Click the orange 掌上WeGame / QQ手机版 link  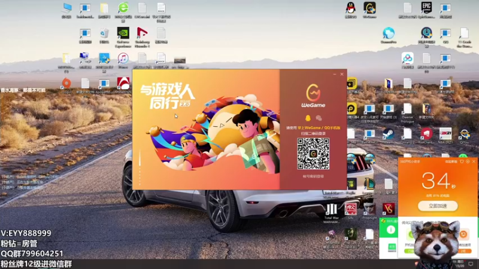[319, 128]
